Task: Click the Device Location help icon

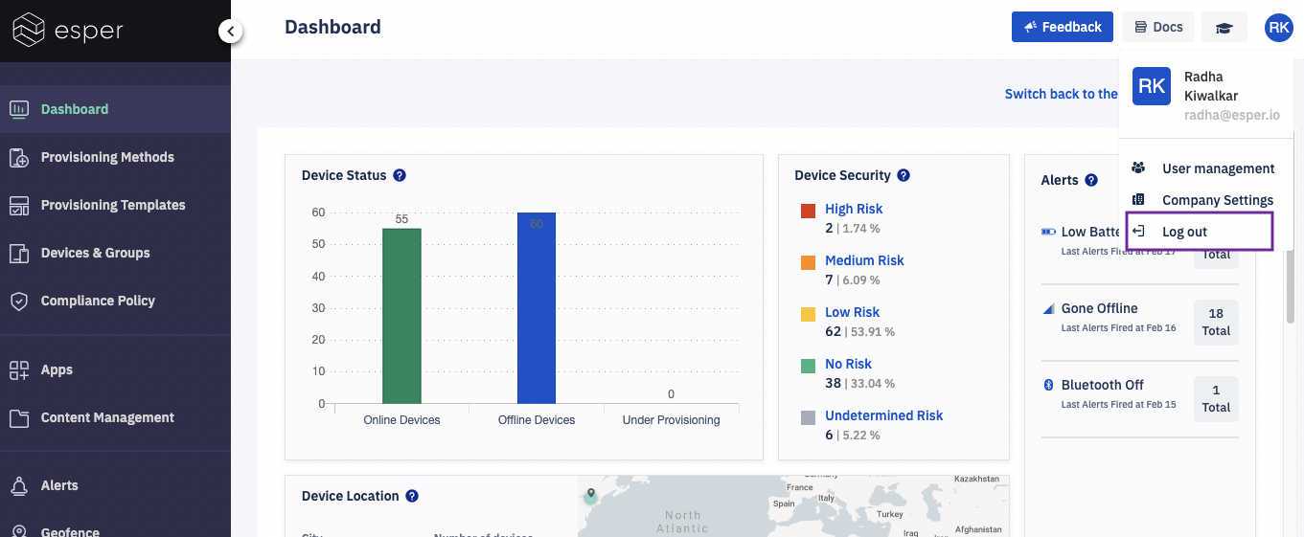Action: click(x=412, y=496)
